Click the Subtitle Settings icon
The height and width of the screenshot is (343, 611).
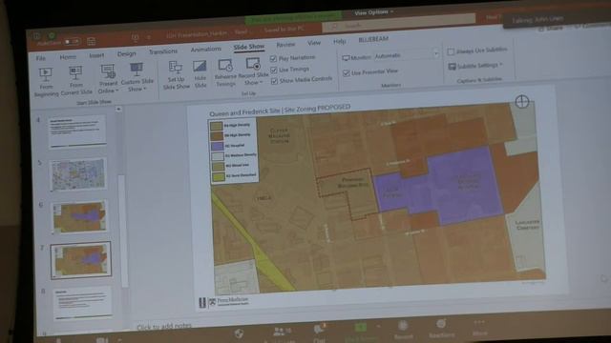(x=452, y=67)
